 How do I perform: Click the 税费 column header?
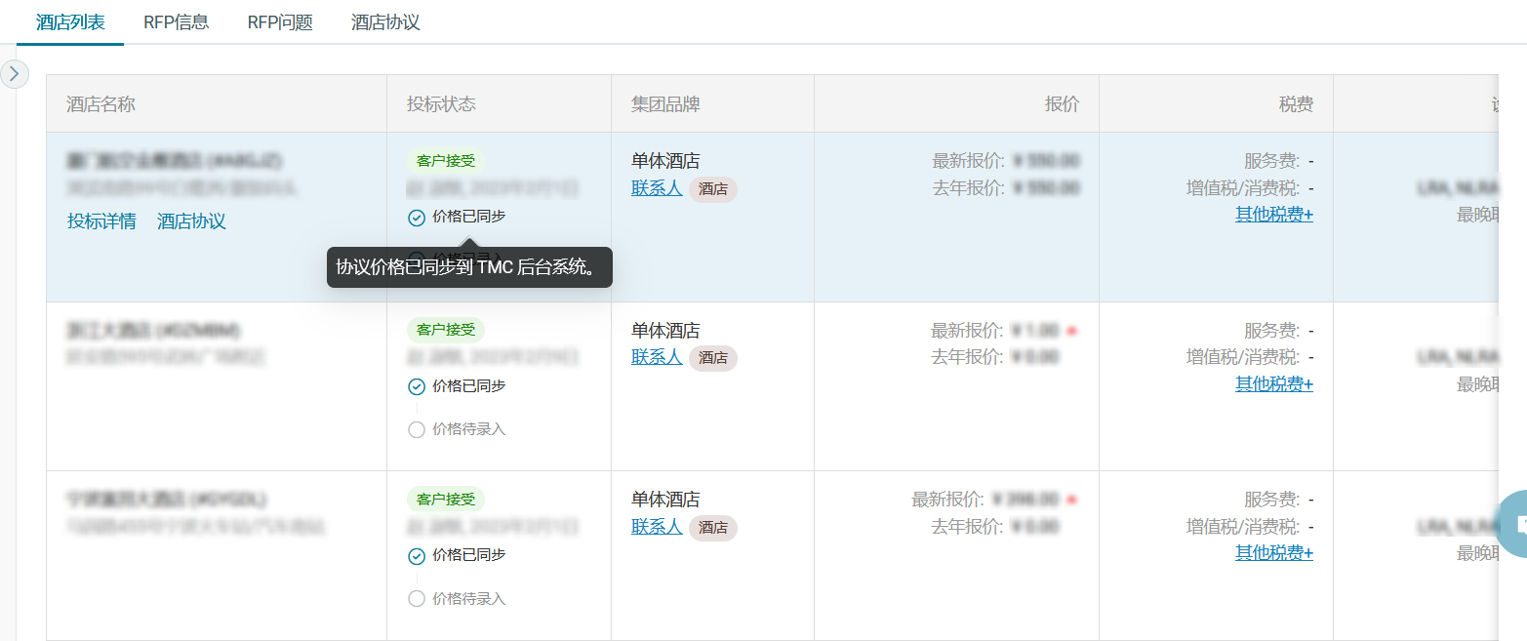point(1296,104)
